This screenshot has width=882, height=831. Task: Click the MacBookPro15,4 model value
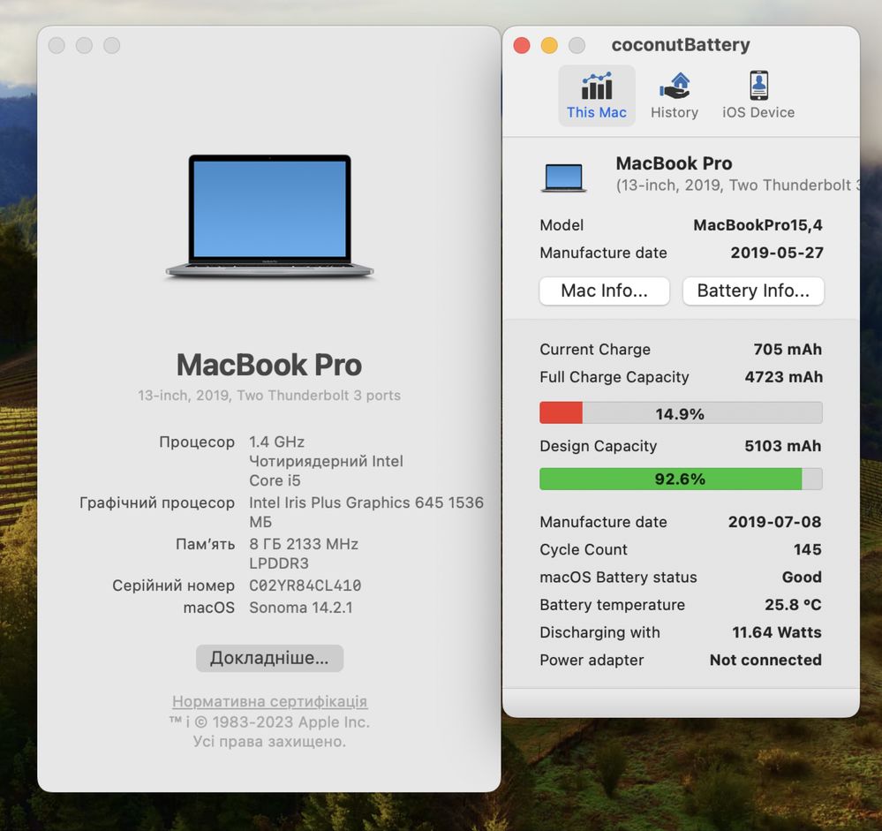[758, 225]
